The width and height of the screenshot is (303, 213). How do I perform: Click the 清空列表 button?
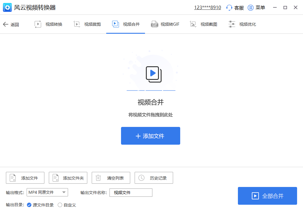[111, 178]
